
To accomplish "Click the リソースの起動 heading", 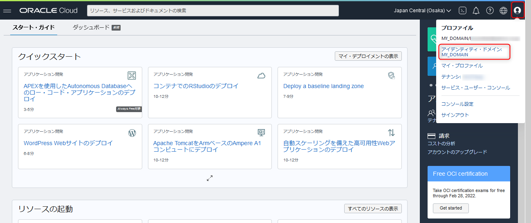I will [45, 209].
